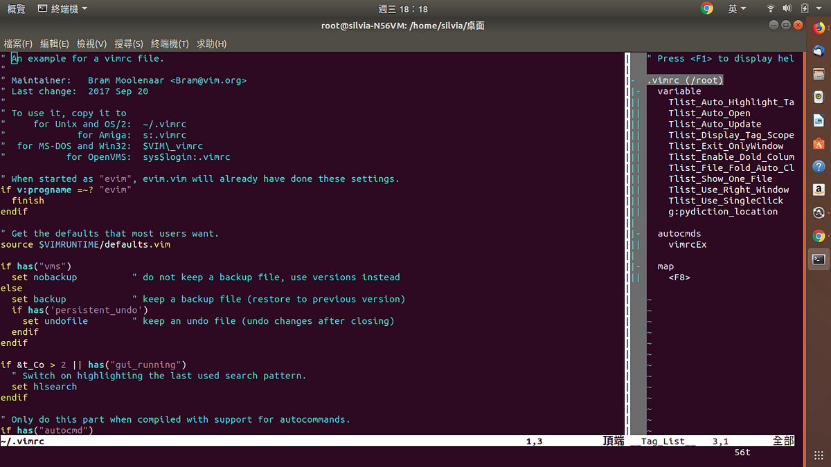Click the speaker volume indicator in the top bar

pyautogui.click(x=786, y=8)
